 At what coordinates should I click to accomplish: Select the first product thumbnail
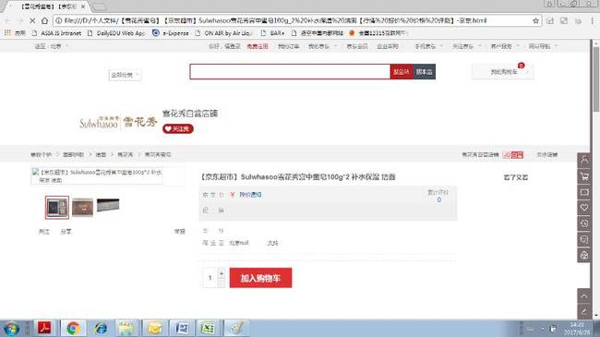57,208
